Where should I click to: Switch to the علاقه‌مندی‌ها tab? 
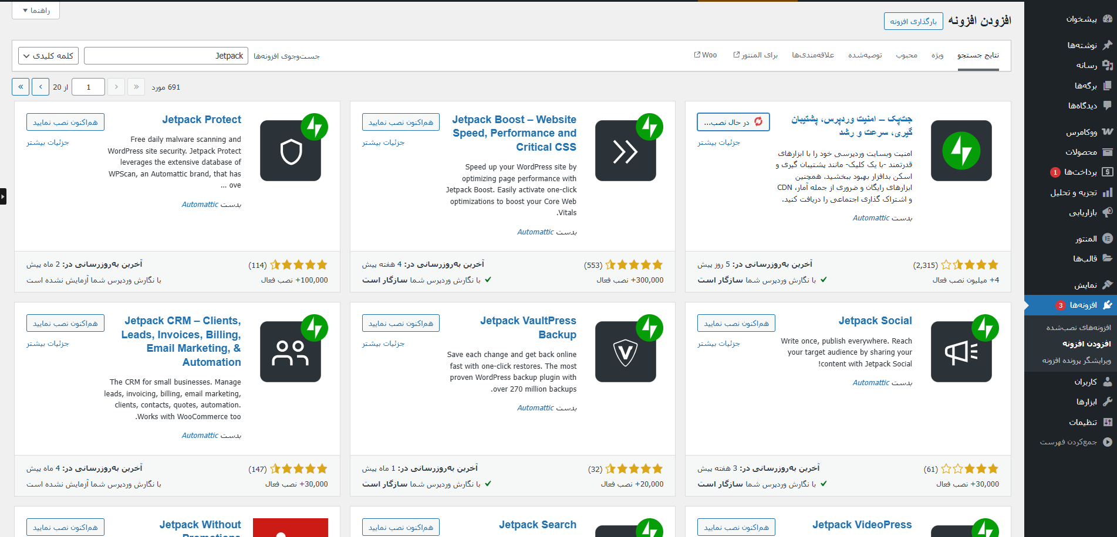813,55
